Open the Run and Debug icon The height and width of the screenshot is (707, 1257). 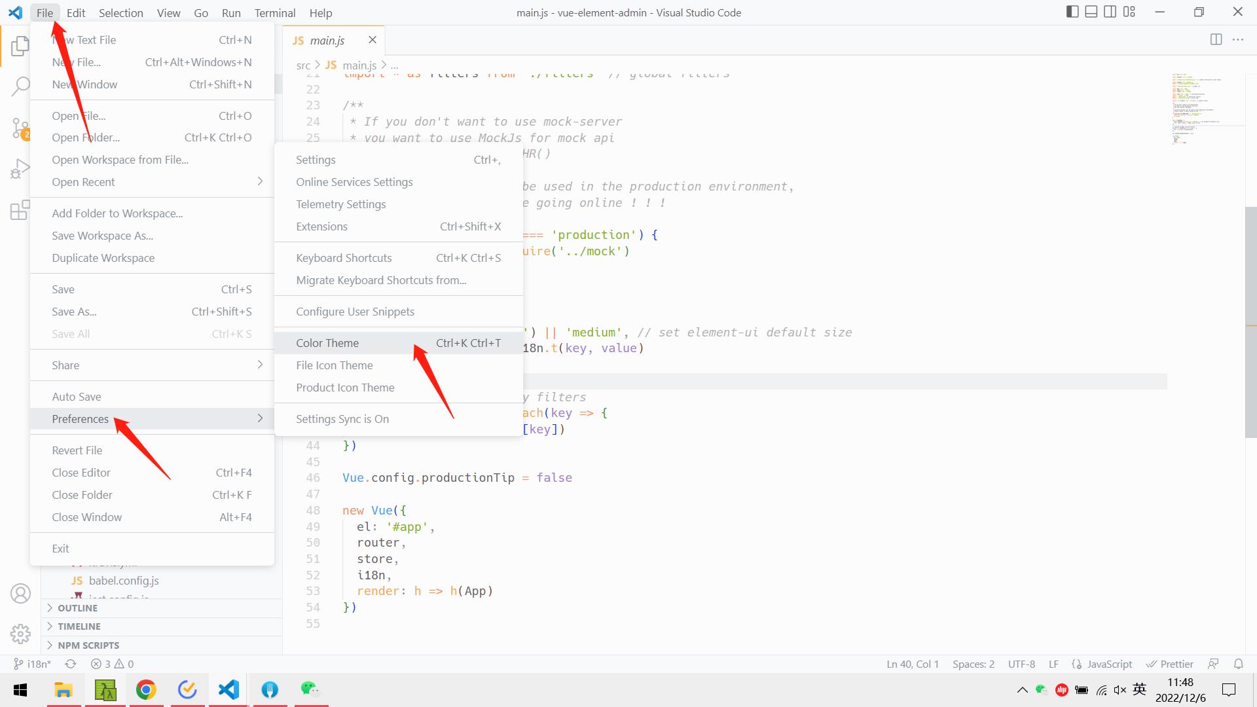(x=20, y=169)
